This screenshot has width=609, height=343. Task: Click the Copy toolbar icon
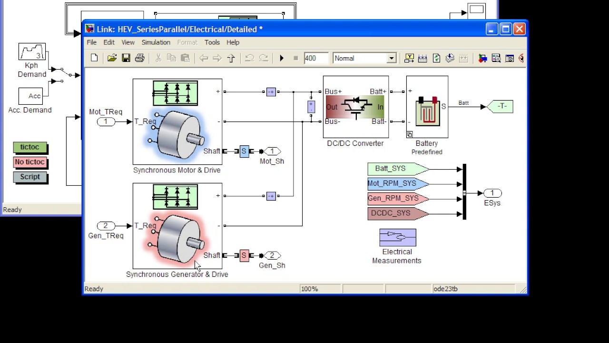171,58
